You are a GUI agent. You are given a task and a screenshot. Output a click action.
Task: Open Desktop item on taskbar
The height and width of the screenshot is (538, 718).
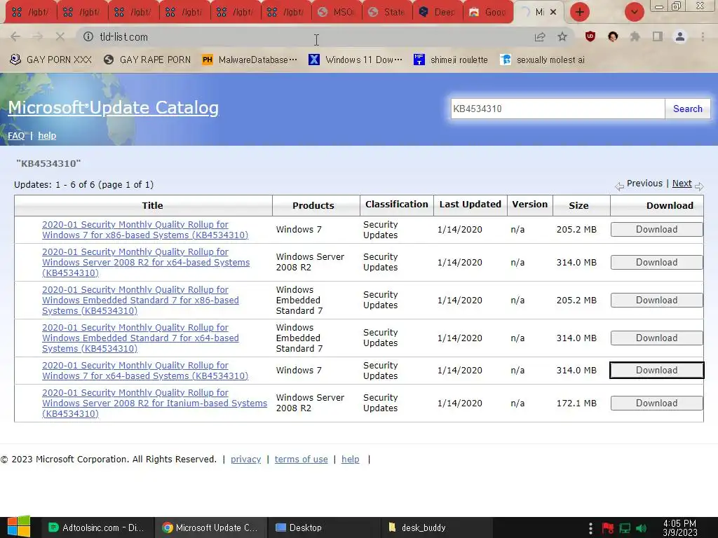point(324,527)
